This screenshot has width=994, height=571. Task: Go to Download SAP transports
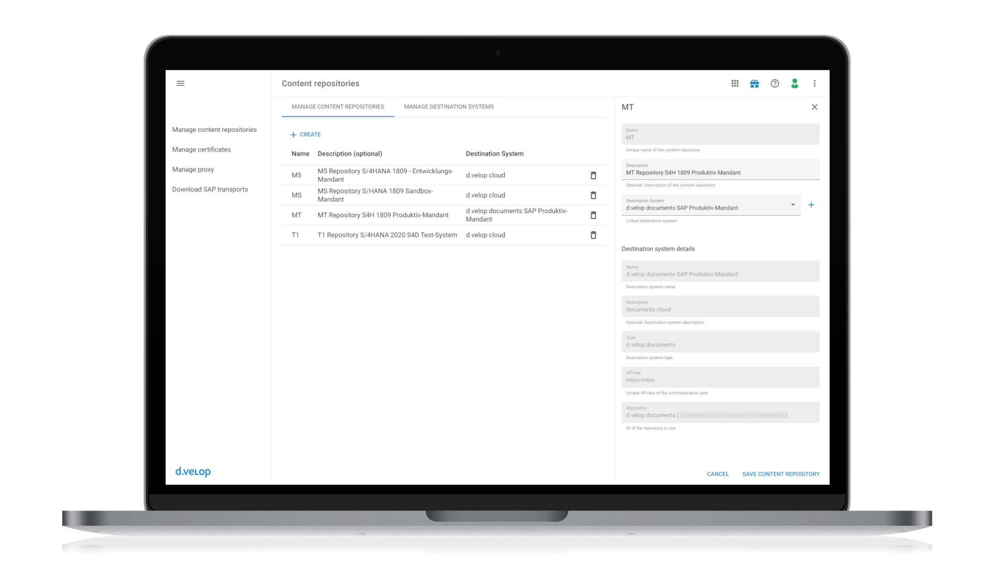click(x=210, y=189)
